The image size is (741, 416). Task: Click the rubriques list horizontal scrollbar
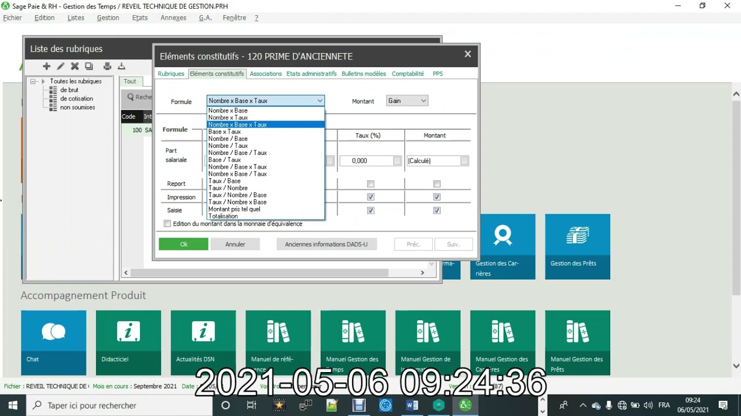pyautogui.click(x=259, y=273)
